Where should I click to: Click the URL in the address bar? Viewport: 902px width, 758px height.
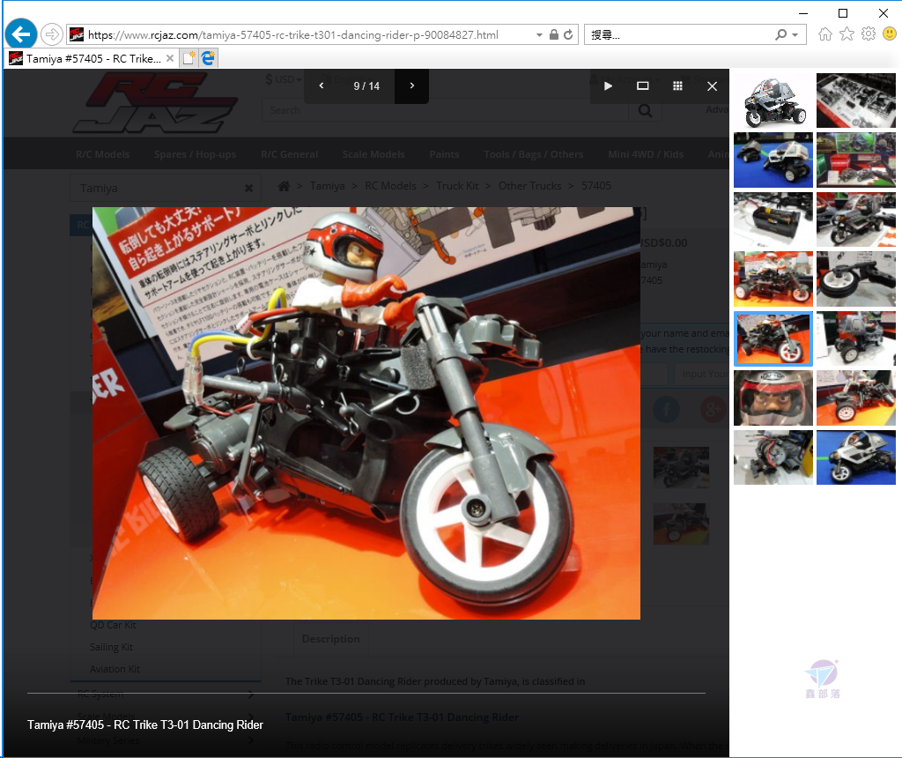(x=292, y=35)
